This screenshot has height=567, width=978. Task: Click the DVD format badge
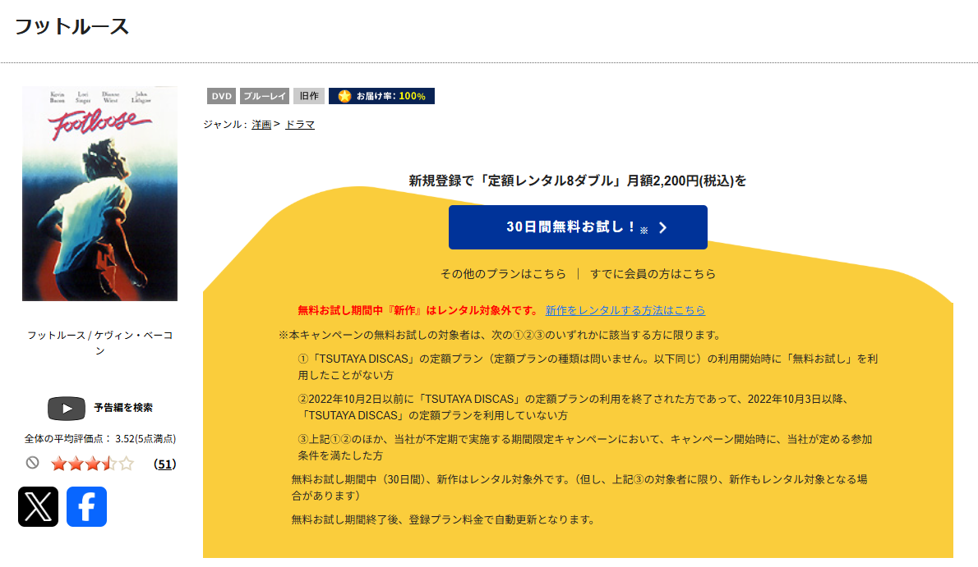221,96
